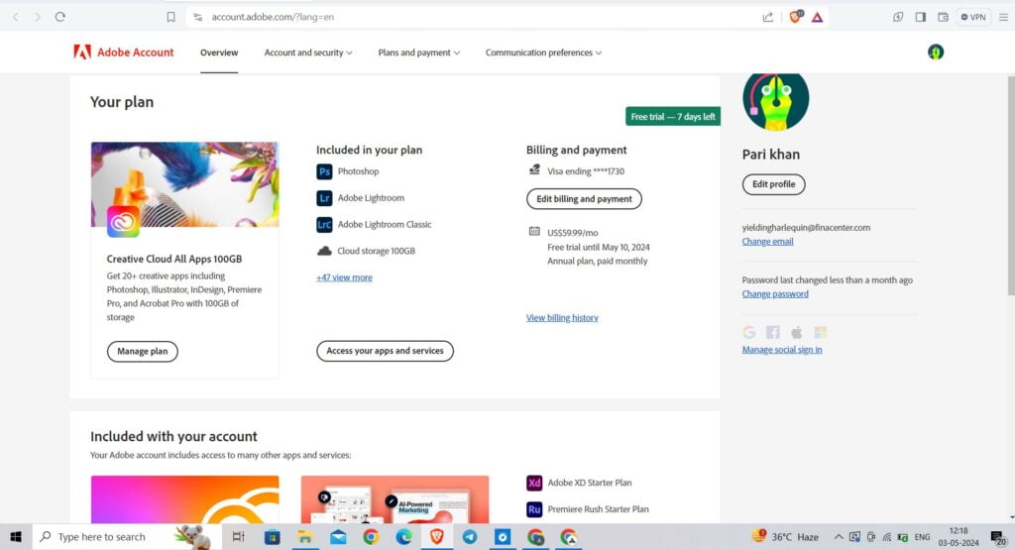Reload the page
This screenshot has width=1015, height=550.
coord(60,17)
